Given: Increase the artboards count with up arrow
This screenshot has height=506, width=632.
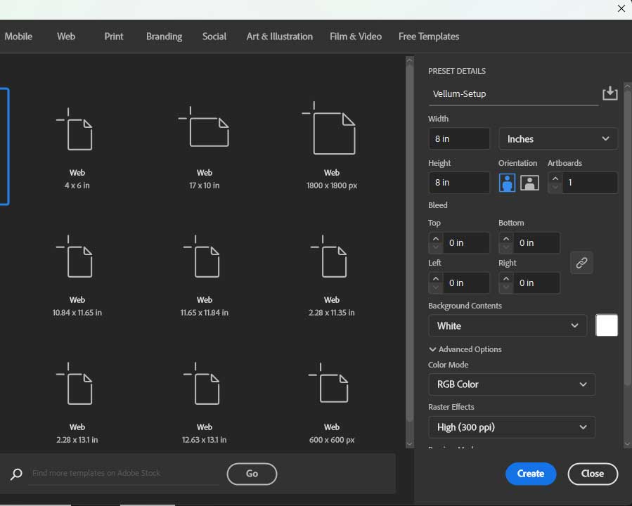Looking at the screenshot, I should click(555, 178).
